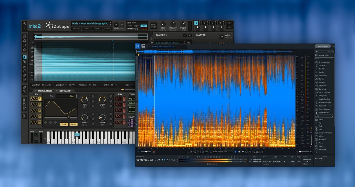Switch to the MODULATION tab
355x187 pixels.
45,91
